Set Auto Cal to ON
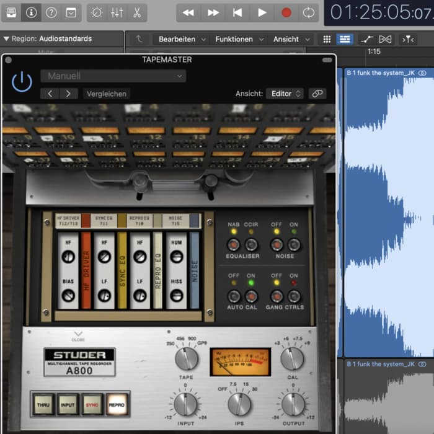The height and width of the screenshot is (434, 434). [x=251, y=296]
